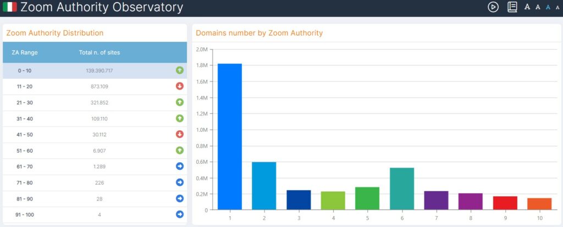Select the largest font size A
The height and width of the screenshot is (227, 563).
(527, 7)
